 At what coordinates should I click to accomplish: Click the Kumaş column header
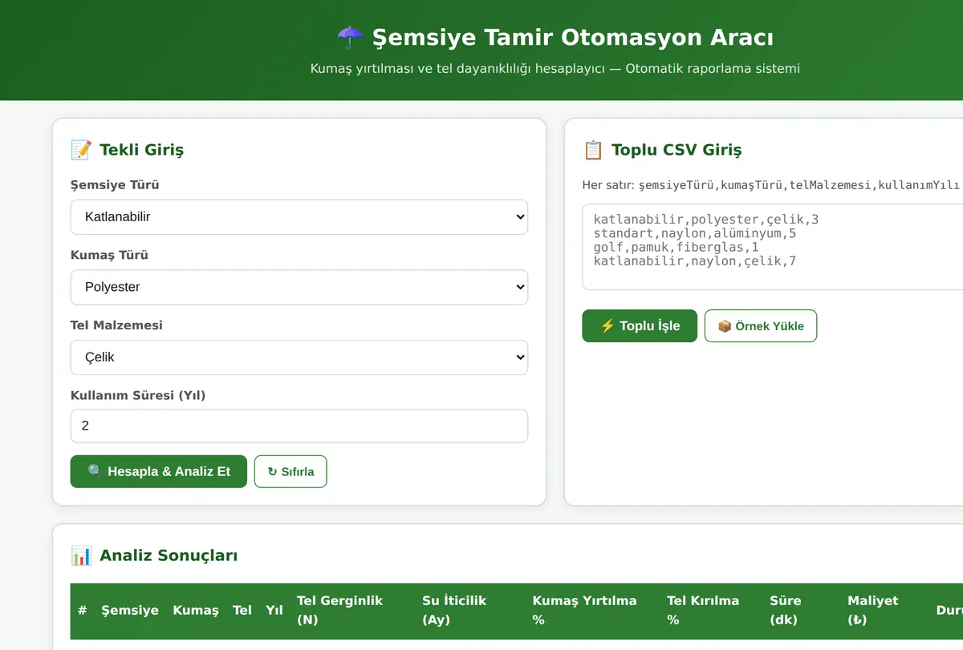196,610
